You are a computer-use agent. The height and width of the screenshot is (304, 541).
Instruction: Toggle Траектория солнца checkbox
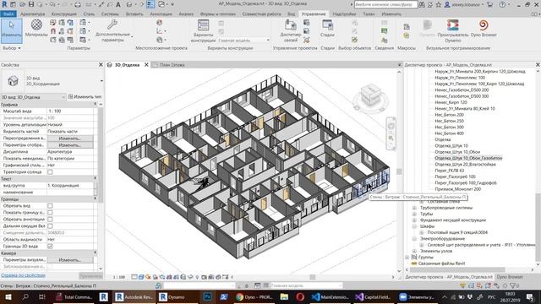tap(50, 172)
